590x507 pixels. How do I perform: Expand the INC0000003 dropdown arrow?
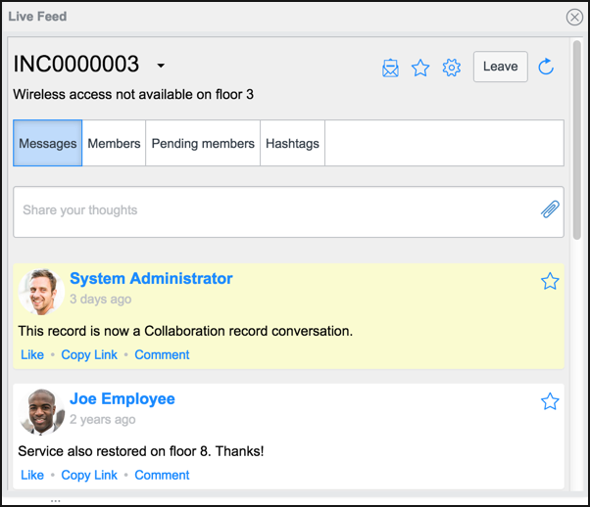click(x=161, y=66)
